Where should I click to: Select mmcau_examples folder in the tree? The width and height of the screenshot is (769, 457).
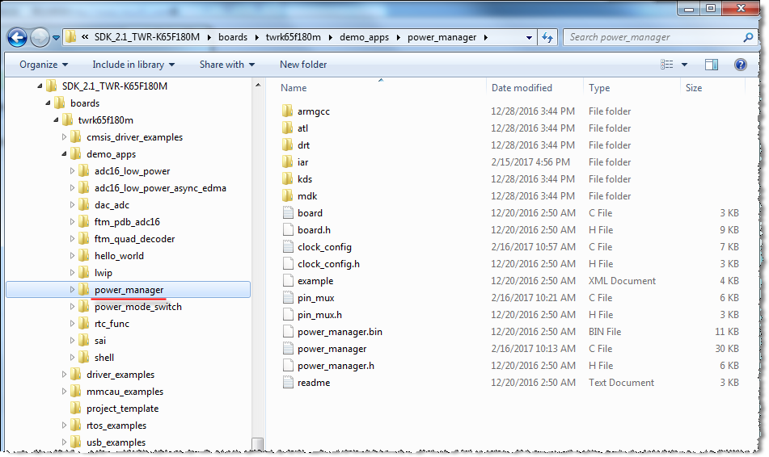125,392
